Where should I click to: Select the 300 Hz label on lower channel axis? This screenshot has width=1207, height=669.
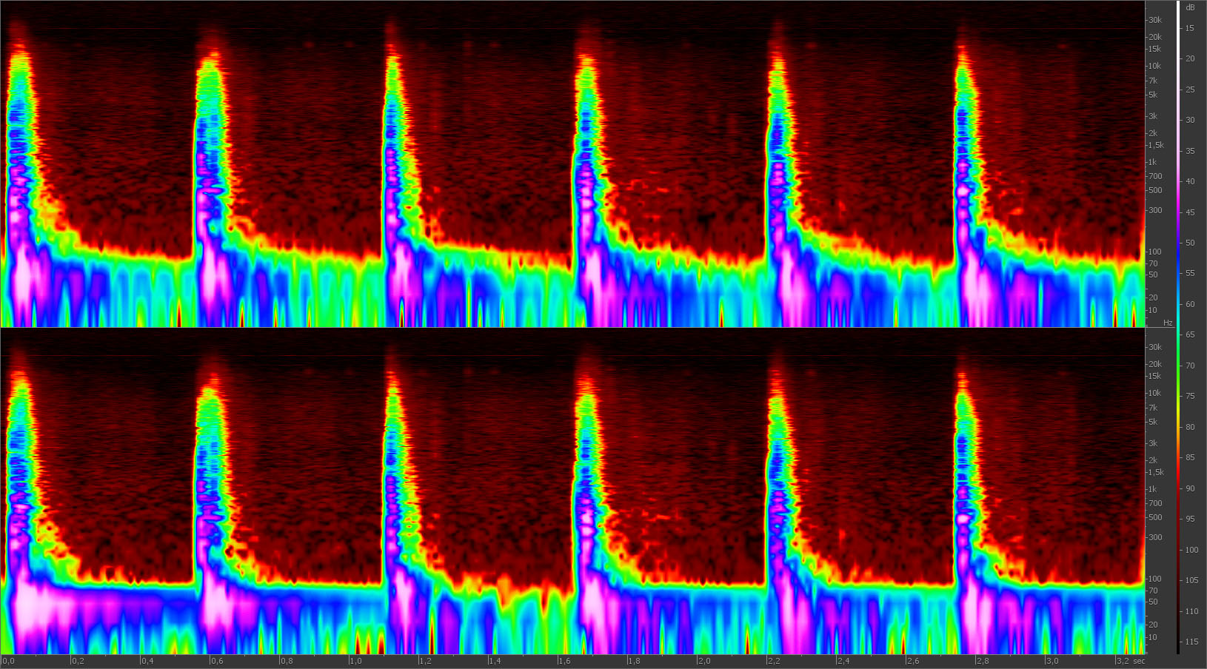(1154, 537)
